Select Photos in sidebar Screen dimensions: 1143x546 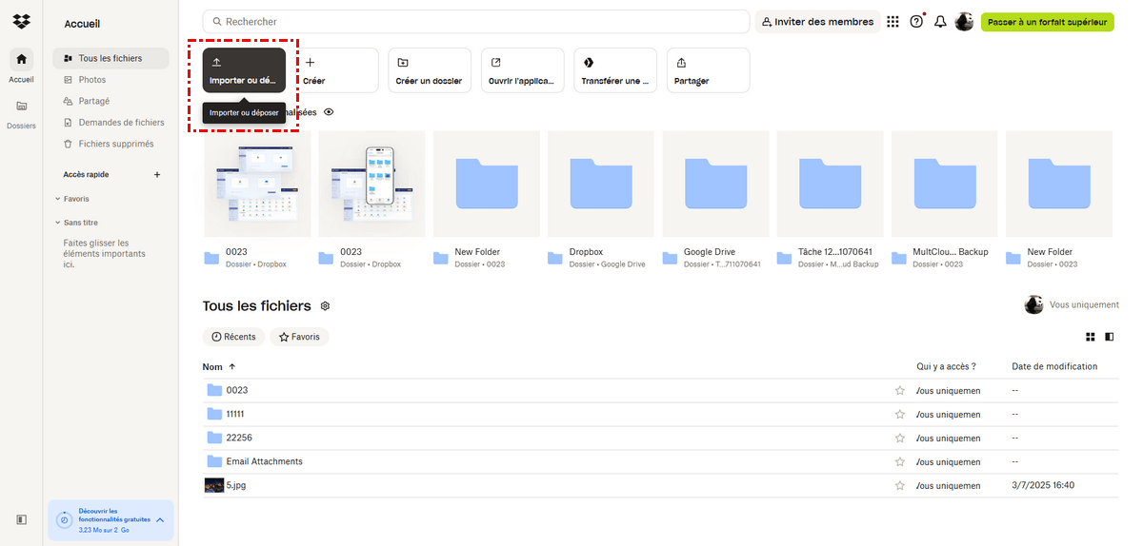[110, 80]
